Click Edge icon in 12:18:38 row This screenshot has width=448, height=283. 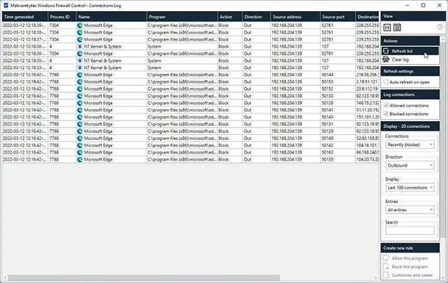click(x=80, y=32)
